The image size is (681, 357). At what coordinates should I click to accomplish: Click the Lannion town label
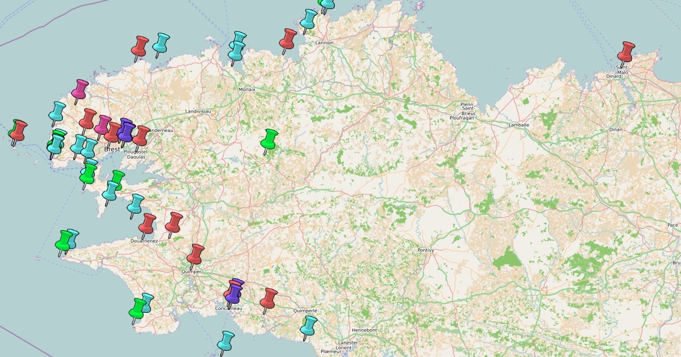tap(324, 42)
